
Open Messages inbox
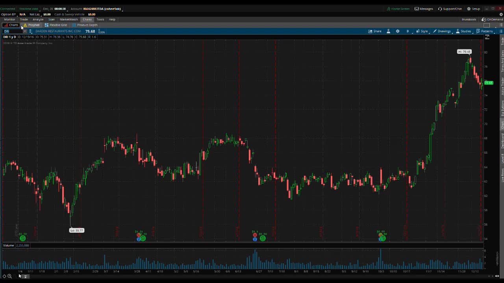(x=424, y=9)
